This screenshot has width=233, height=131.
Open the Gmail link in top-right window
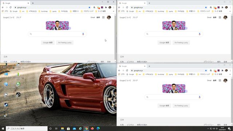[x=209, y=17]
